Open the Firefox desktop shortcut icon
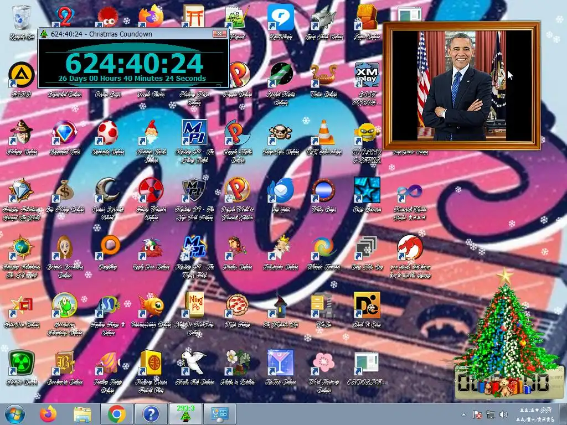The image size is (567, 425). coord(151,17)
